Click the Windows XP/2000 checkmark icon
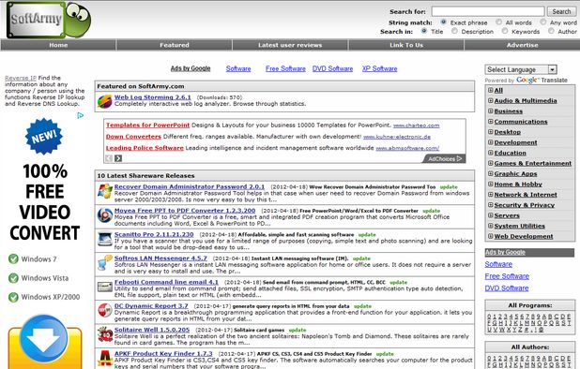 (13, 297)
